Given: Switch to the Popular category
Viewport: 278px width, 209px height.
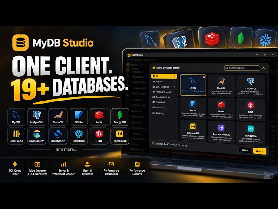Looking at the screenshot, I should [x=164, y=81].
